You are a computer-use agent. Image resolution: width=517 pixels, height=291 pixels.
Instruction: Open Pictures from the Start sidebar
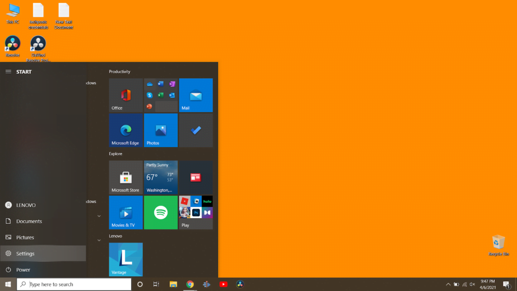pyautogui.click(x=43, y=237)
